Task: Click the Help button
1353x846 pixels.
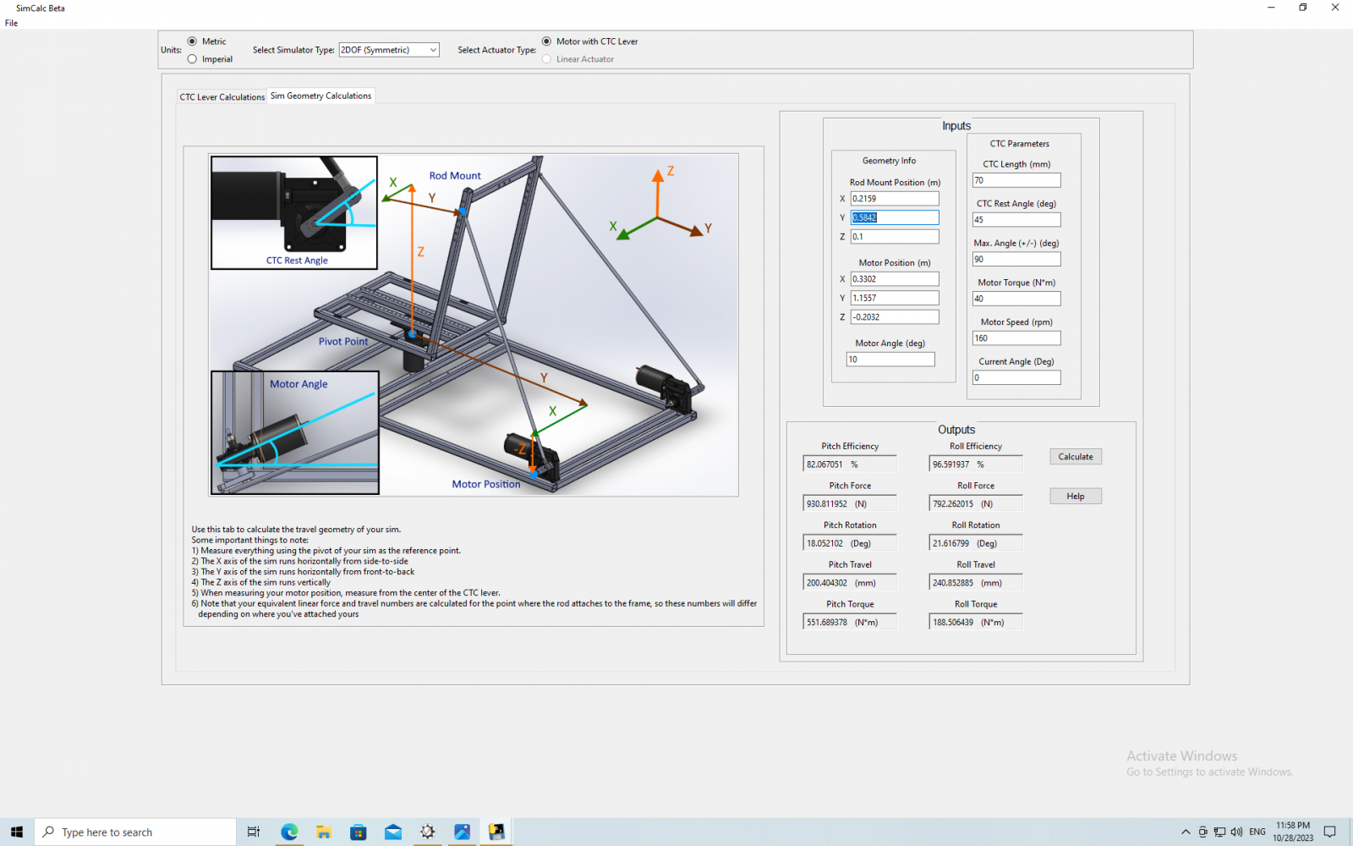Action: coord(1075,497)
